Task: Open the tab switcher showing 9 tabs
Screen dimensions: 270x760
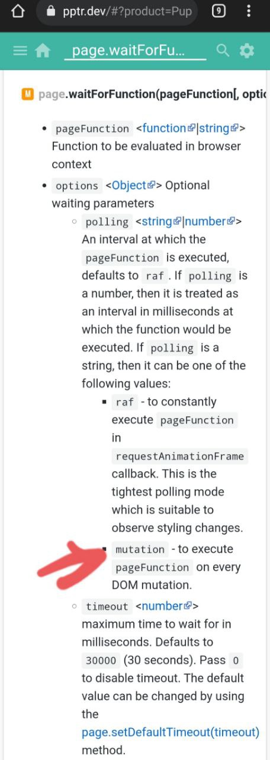Action: [218, 11]
